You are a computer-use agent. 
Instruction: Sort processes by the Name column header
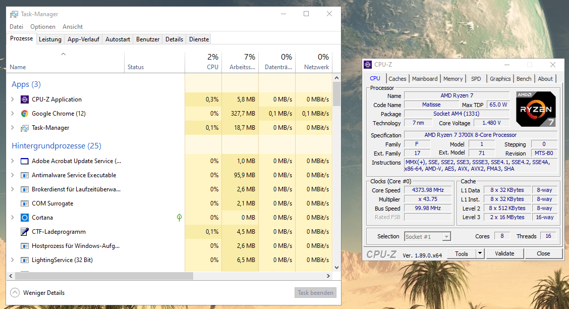[65, 63]
